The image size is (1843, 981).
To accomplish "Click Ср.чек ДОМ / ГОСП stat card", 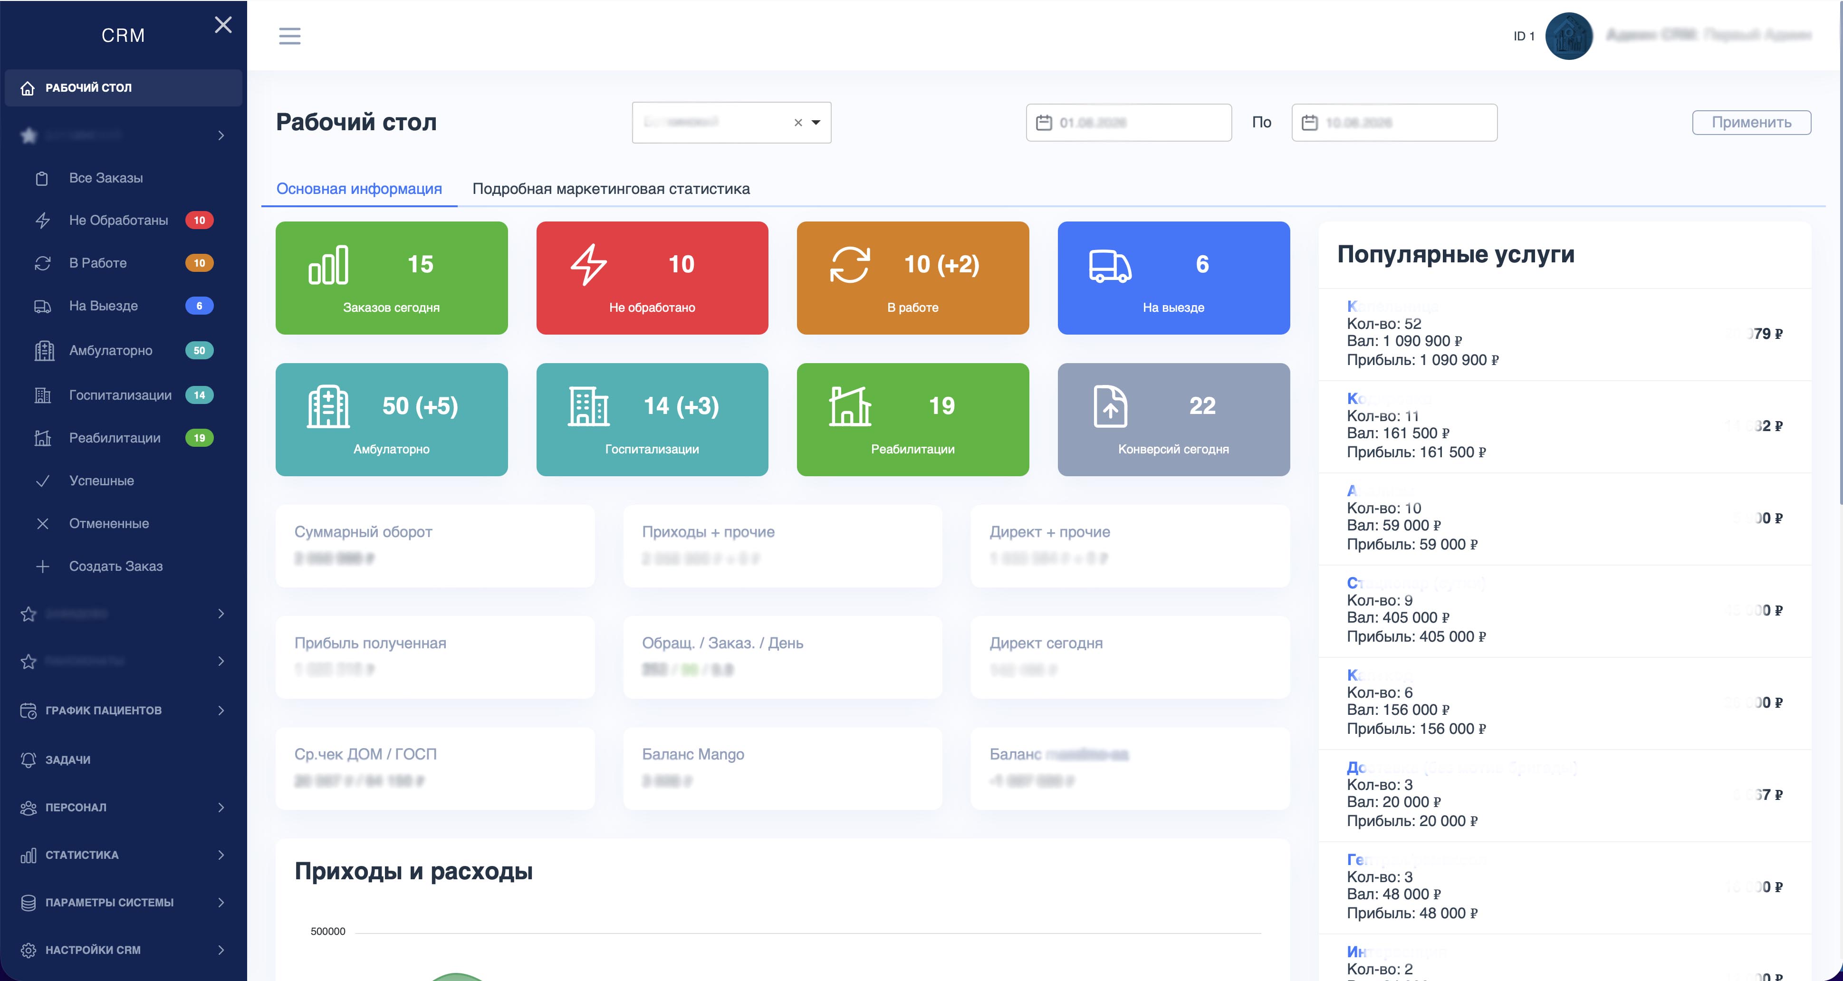I will point(435,769).
